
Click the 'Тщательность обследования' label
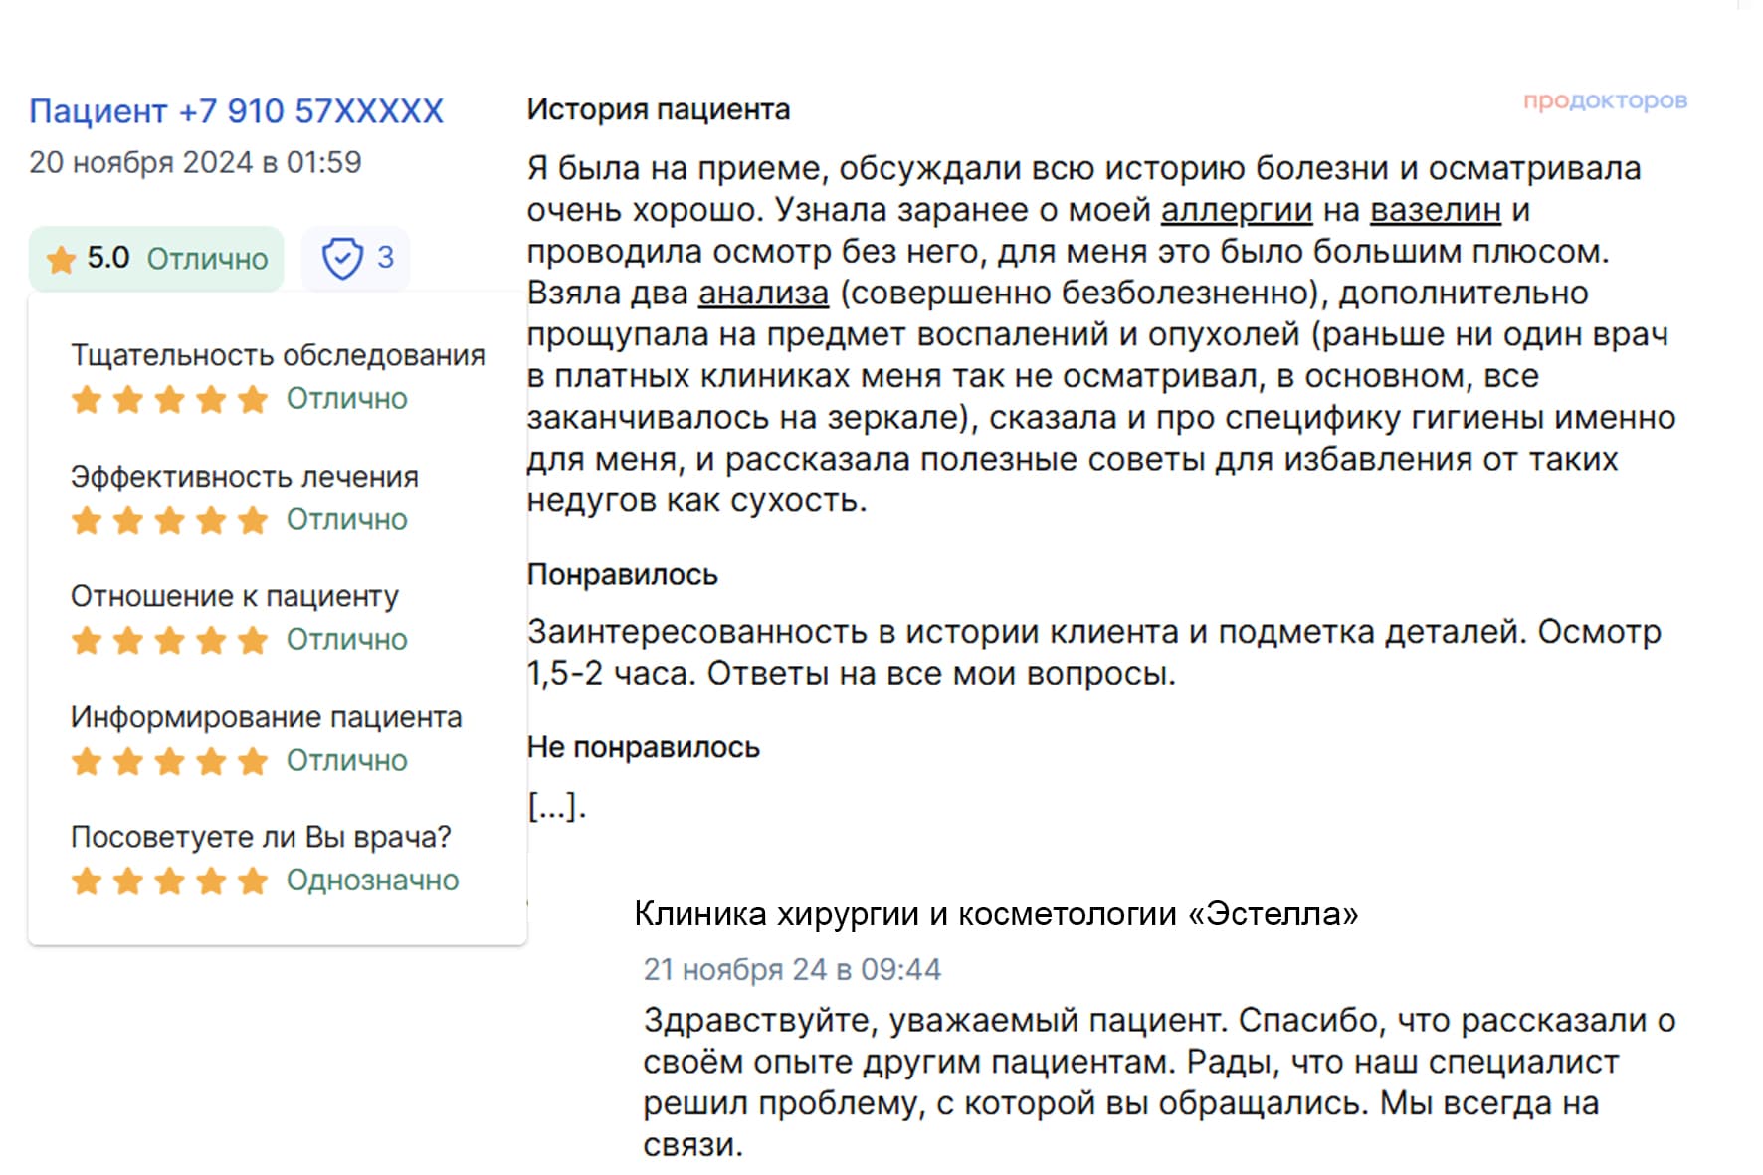pyautogui.click(x=278, y=355)
